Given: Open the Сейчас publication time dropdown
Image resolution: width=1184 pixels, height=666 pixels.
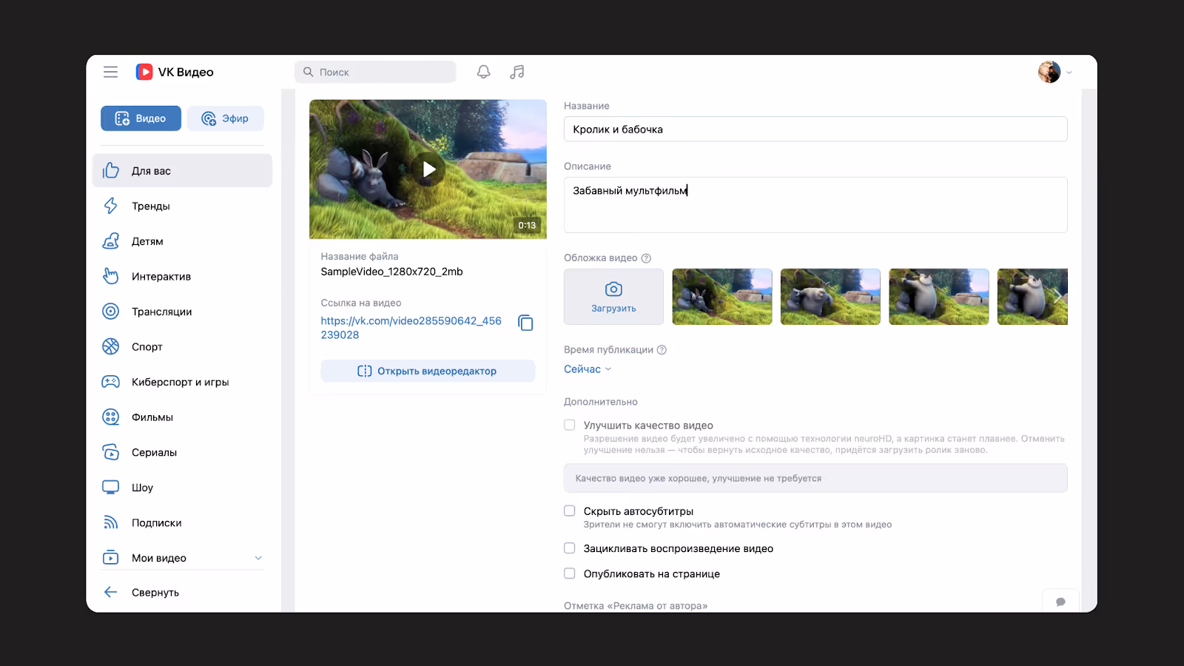Looking at the screenshot, I should 588,369.
